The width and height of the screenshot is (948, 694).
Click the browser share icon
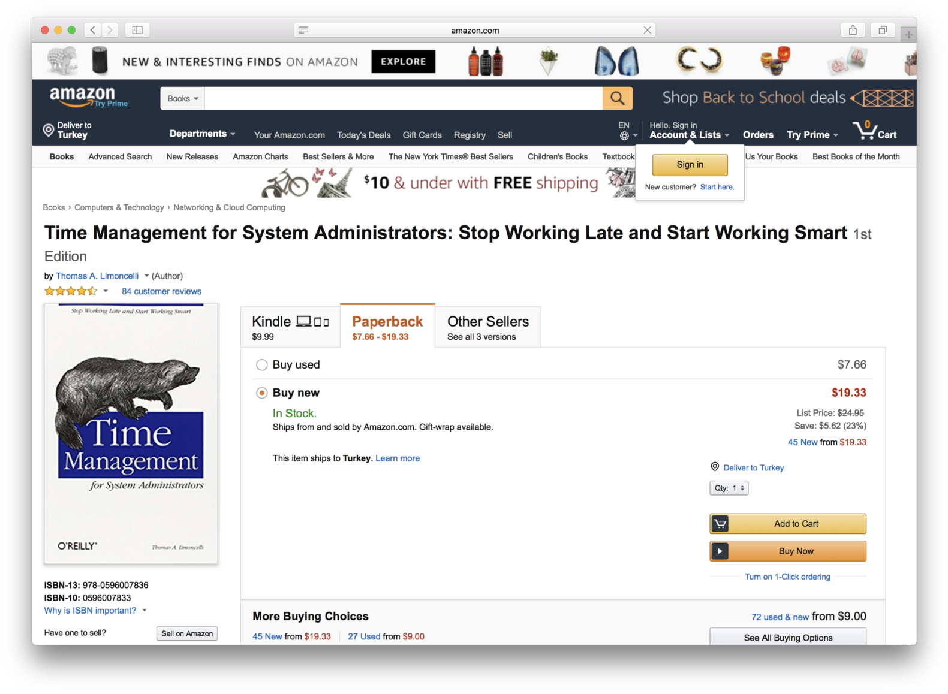click(x=852, y=29)
